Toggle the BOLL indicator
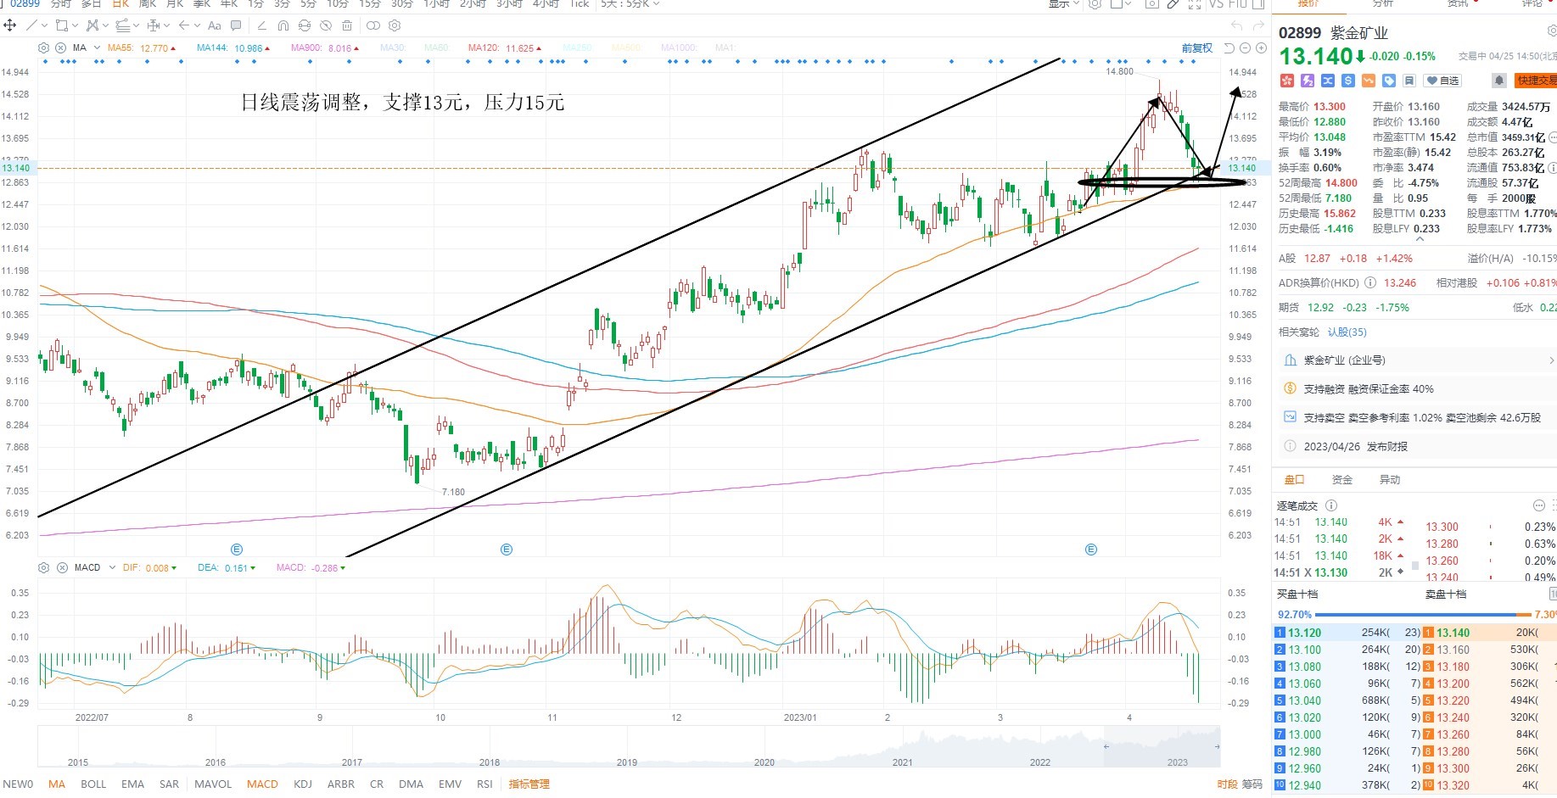The width and height of the screenshot is (1557, 798). tap(93, 784)
